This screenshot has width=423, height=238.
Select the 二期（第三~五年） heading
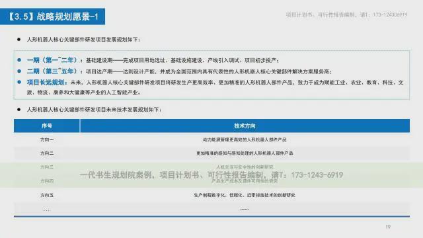pyautogui.click(x=53, y=71)
